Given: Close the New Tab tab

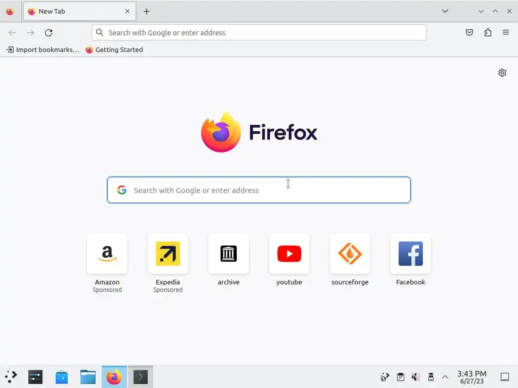Looking at the screenshot, I should click(127, 11).
